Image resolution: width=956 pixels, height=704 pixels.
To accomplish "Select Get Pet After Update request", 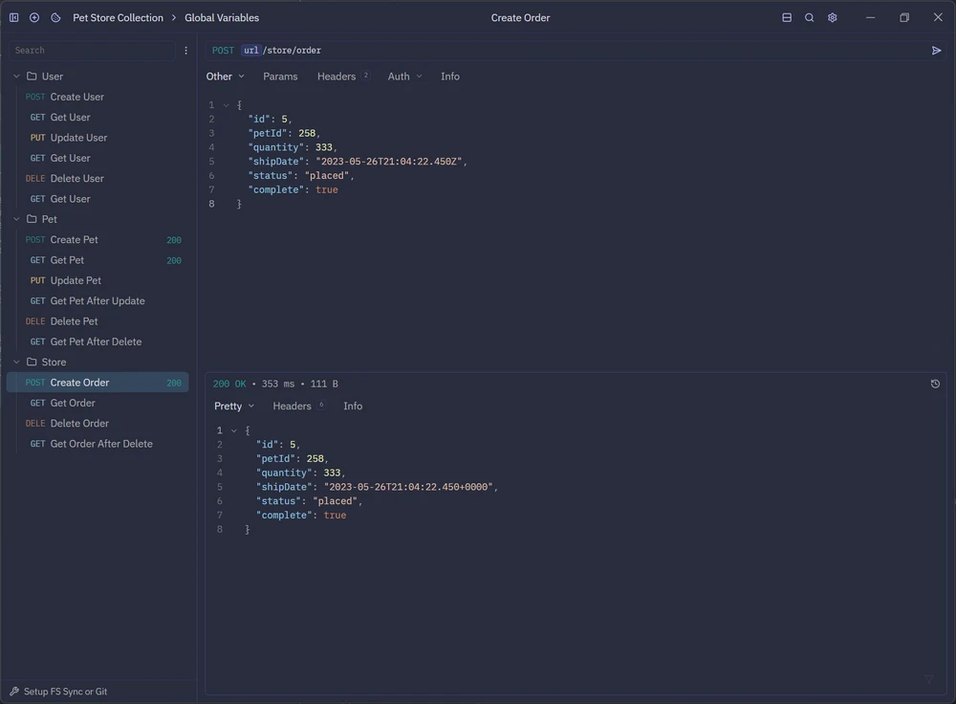I will tap(98, 300).
